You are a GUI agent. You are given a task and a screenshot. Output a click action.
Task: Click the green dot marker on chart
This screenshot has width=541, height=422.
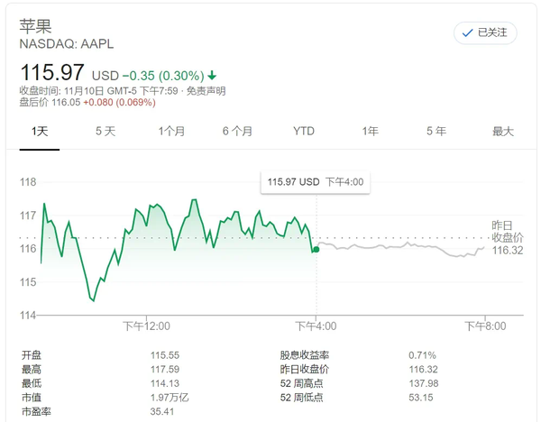point(316,249)
